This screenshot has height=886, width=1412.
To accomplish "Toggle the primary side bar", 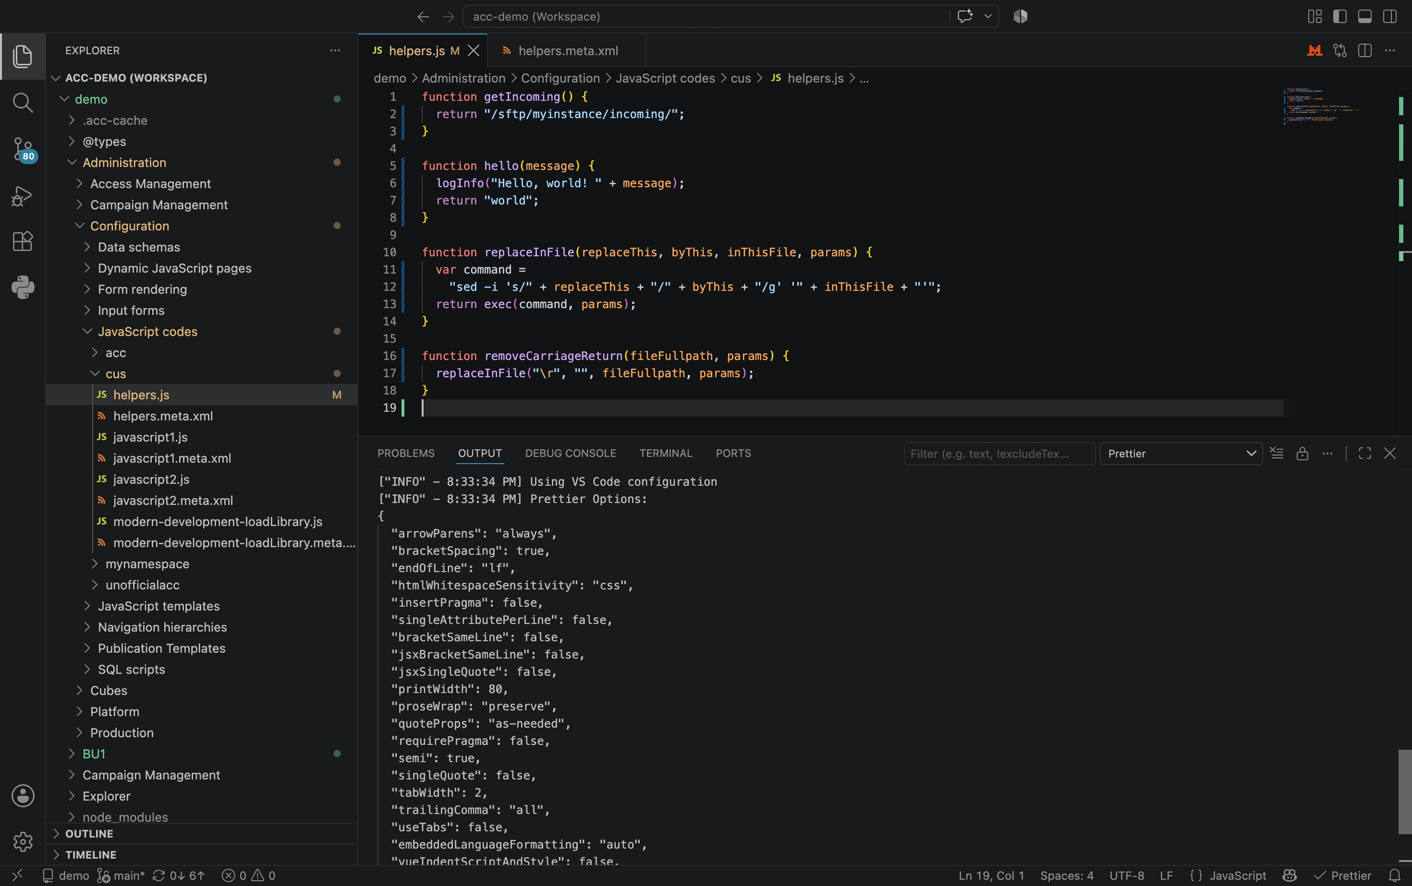I will (x=1340, y=16).
